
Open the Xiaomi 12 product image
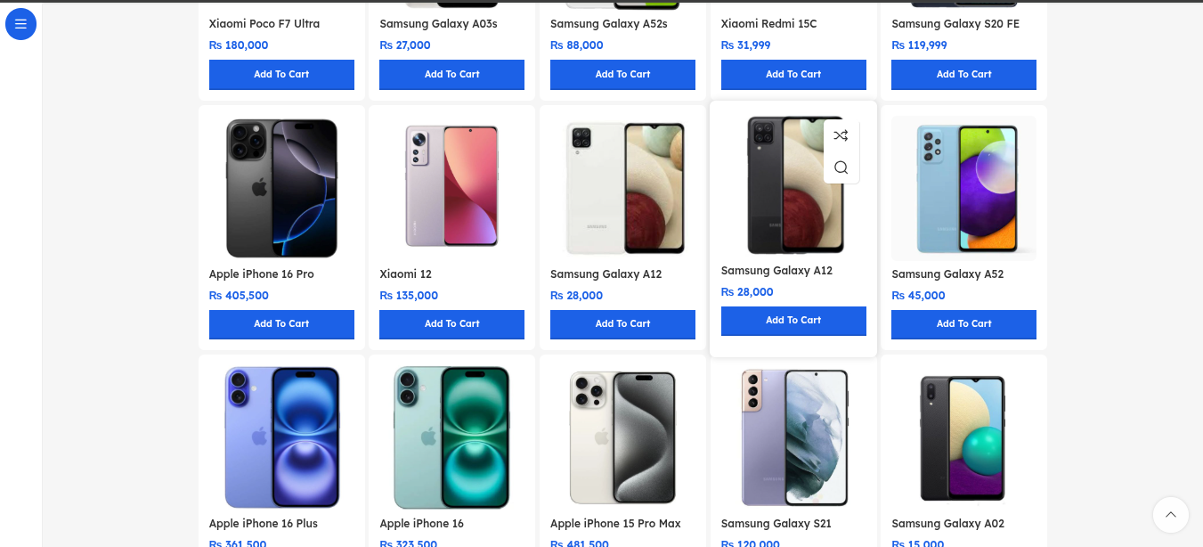[451, 186]
